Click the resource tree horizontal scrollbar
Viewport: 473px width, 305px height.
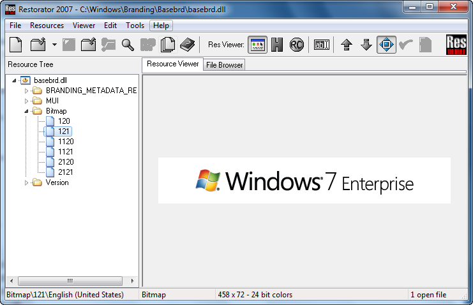tap(70, 281)
